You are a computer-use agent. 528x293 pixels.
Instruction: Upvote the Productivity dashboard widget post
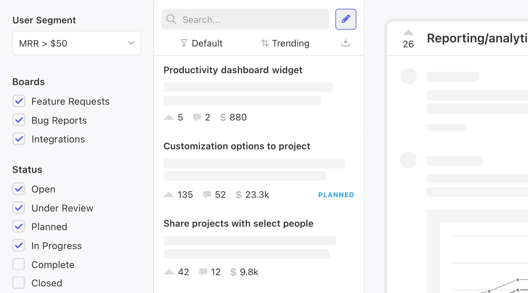click(x=168, y=117)
